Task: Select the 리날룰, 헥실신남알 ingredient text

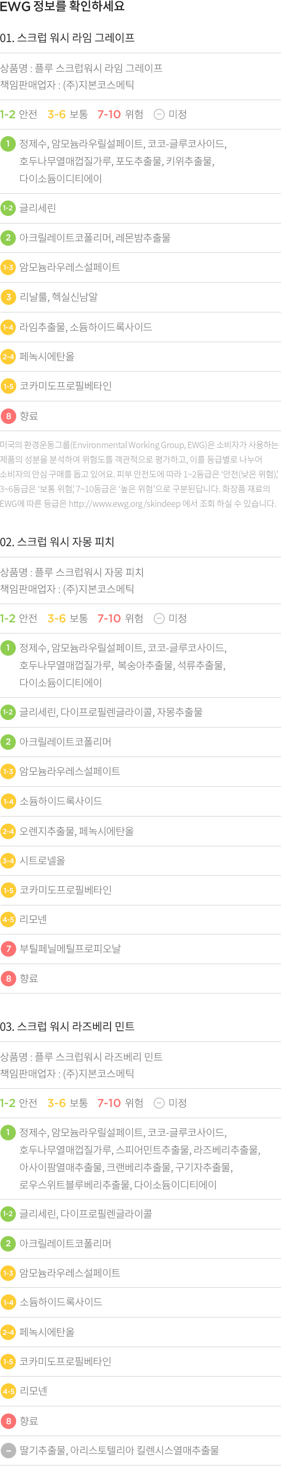Action: [x=59, y=296]
